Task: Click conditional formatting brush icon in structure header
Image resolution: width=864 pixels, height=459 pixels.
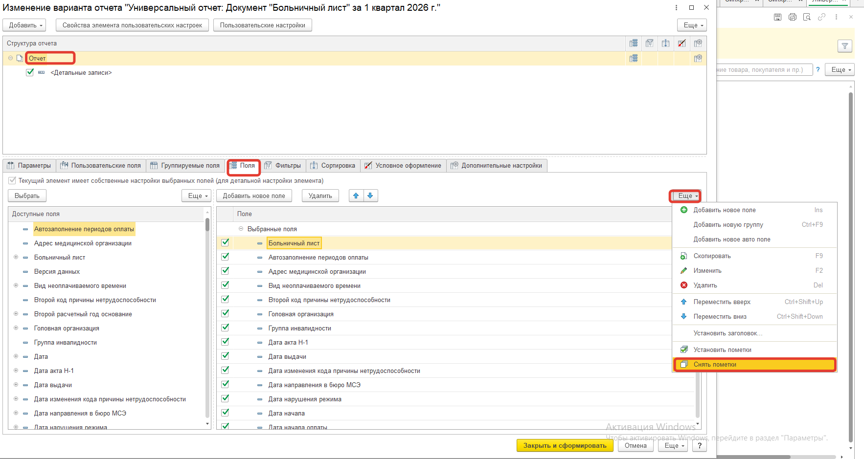Action: click(x=682, y=44)
